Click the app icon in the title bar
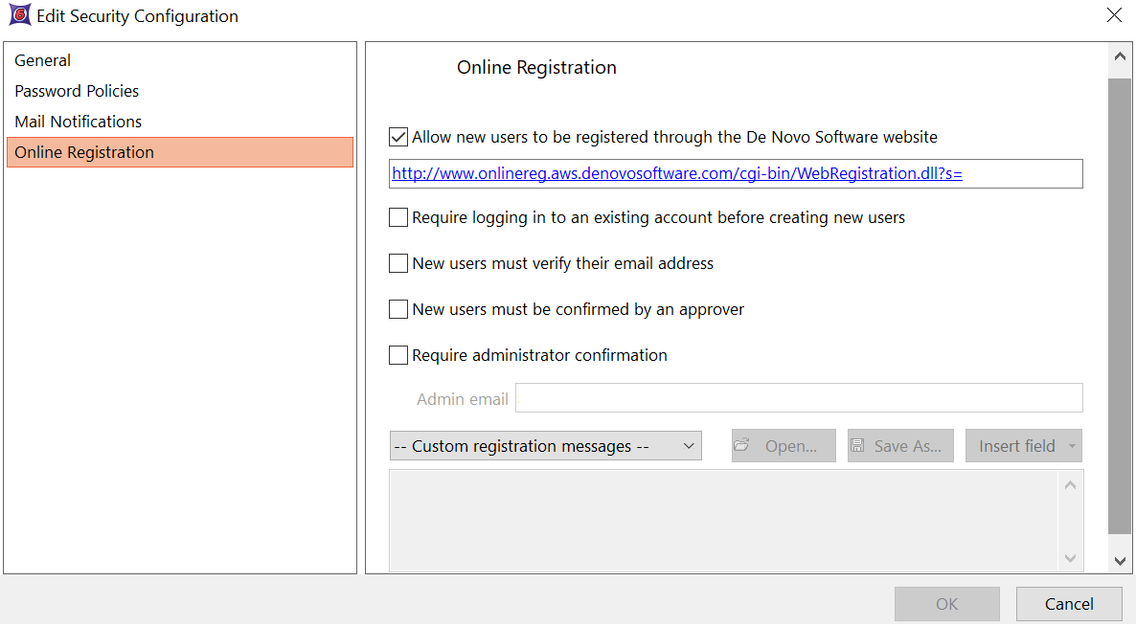The height and width of the screenshot is (626, 1136). [19, 16]
